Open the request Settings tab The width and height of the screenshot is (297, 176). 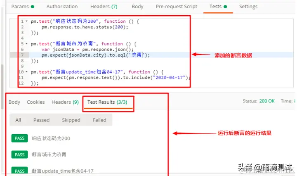click(x=248, y=7)
